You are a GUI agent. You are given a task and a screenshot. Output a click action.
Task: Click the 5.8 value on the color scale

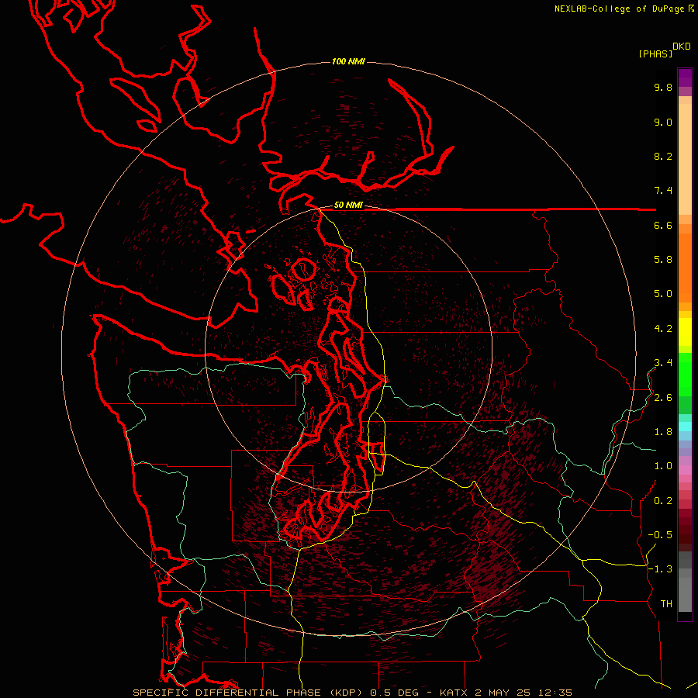(663, 260)
